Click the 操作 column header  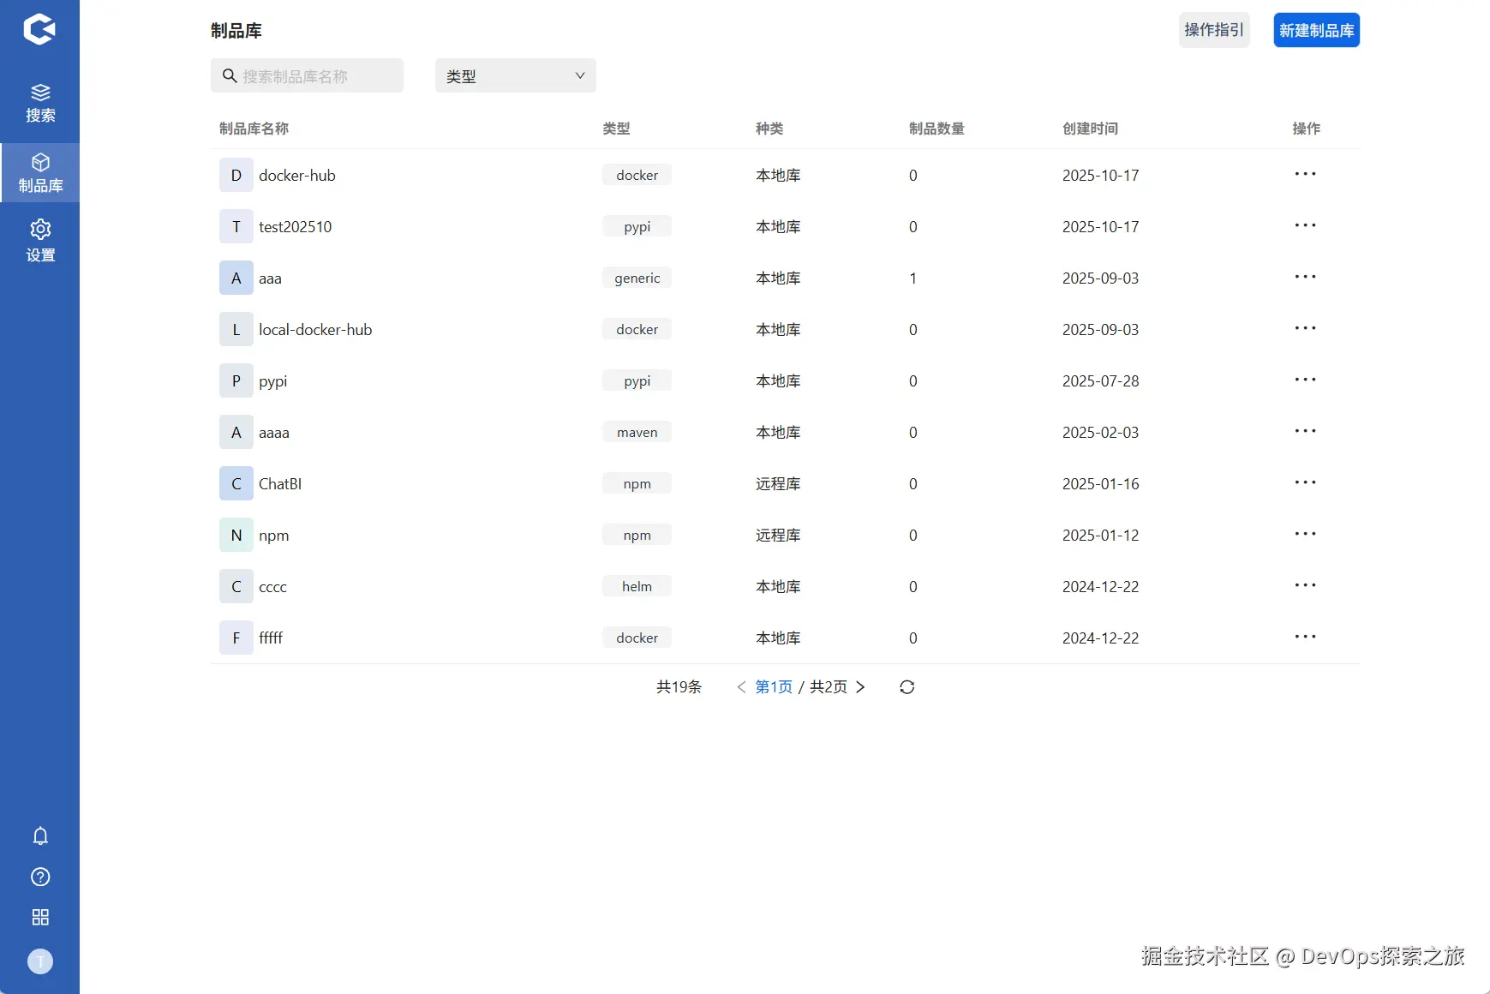coord(1306,129)
